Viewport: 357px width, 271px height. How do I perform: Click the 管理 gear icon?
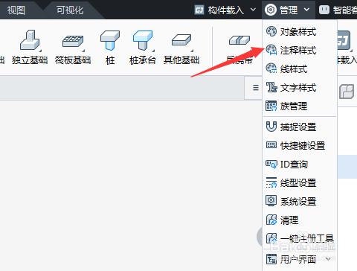[271, 10]
